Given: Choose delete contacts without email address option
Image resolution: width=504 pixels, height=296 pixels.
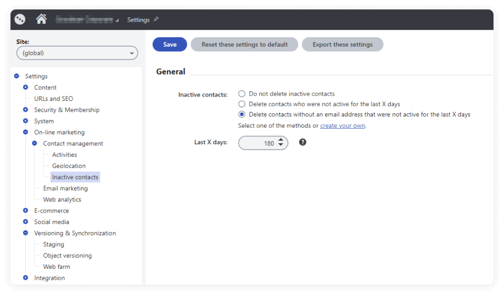Looking at the screenshot, I should [242, 114].
